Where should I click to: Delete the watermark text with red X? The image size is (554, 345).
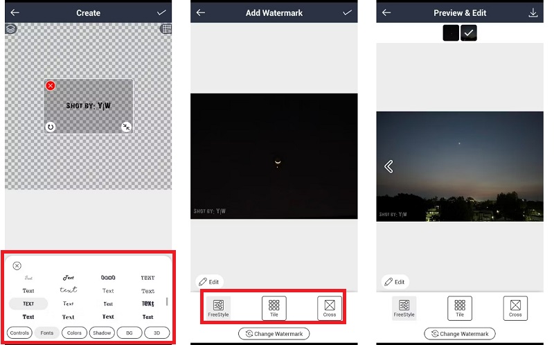coord(51,85)
